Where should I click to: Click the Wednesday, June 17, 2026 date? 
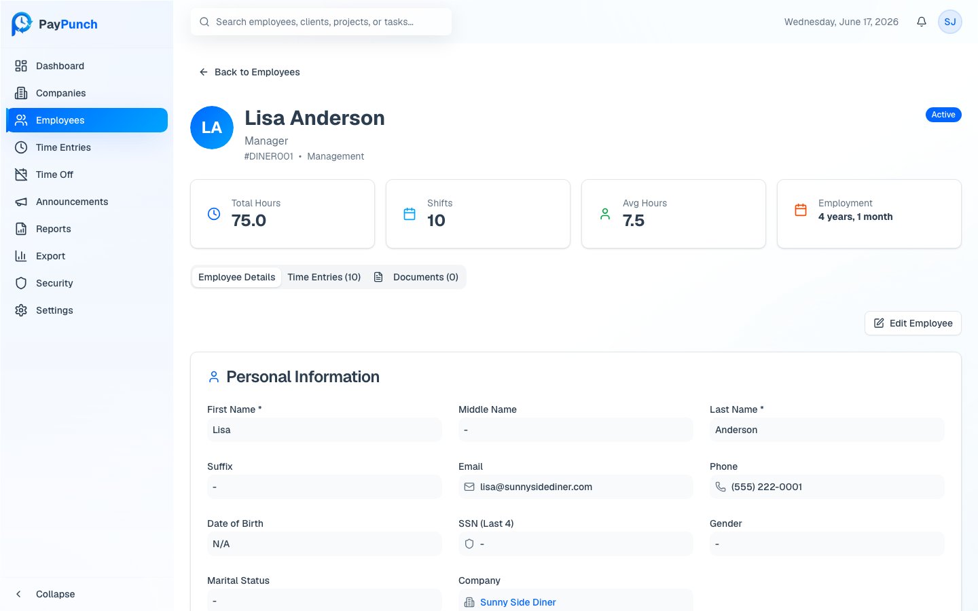point(841,22)
